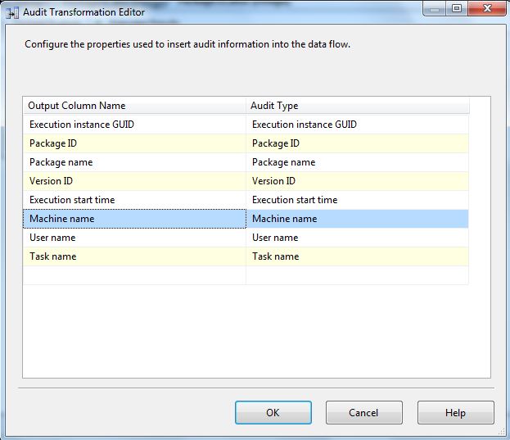This screenshot has height=440, width=510.
Task: Click the empty new row output column cell
Action: (x=134, y=275)
